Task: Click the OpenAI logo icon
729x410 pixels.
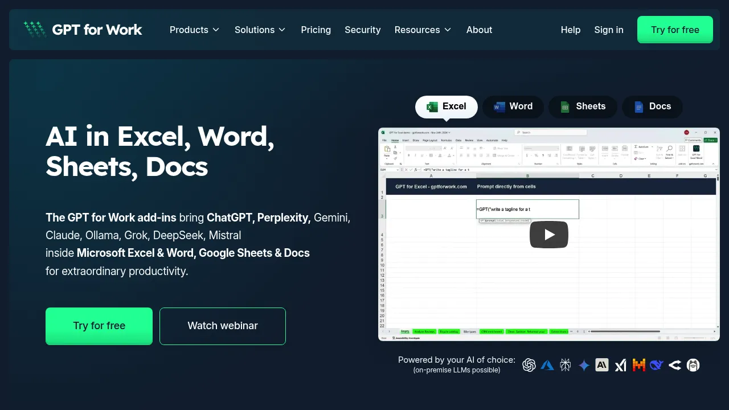Action: [x=529, y=365]
